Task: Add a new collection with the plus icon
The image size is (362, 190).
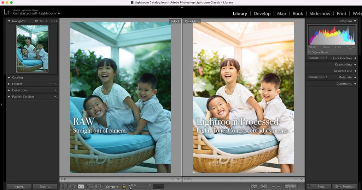Action: pos(55,90)
